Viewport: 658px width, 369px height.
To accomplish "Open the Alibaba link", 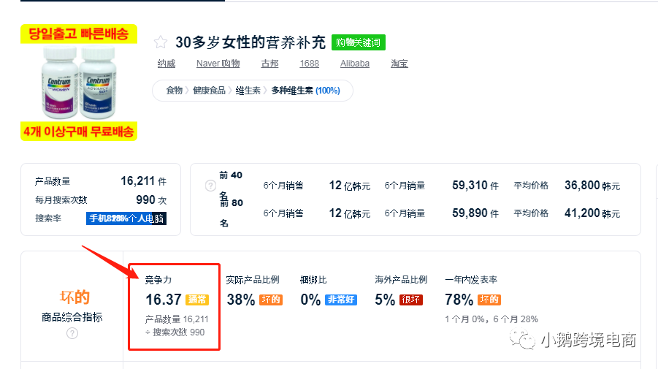I will 355,64.
